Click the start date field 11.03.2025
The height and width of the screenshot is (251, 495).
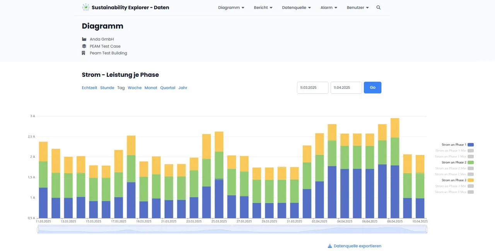pos(312,88)
